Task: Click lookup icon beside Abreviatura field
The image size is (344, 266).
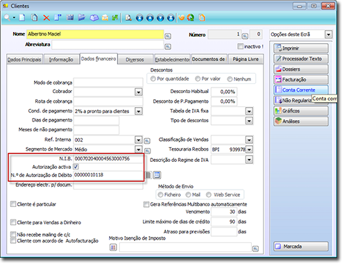Action: coord(168,47)
